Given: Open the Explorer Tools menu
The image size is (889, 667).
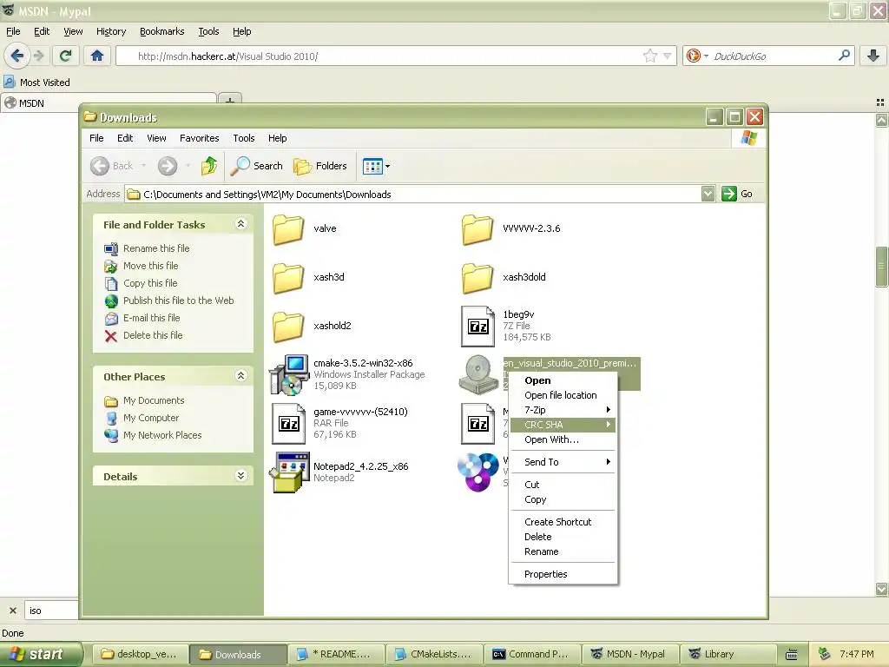Looking at the screenshot, I should pyautogui.click(x=244, y=138).
